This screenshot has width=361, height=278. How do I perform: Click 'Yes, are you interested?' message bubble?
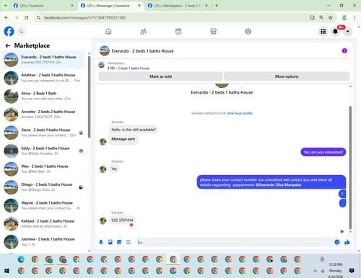coord(323,152)
